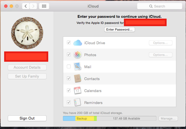Sign Out of iCloud

coord(27,118)
